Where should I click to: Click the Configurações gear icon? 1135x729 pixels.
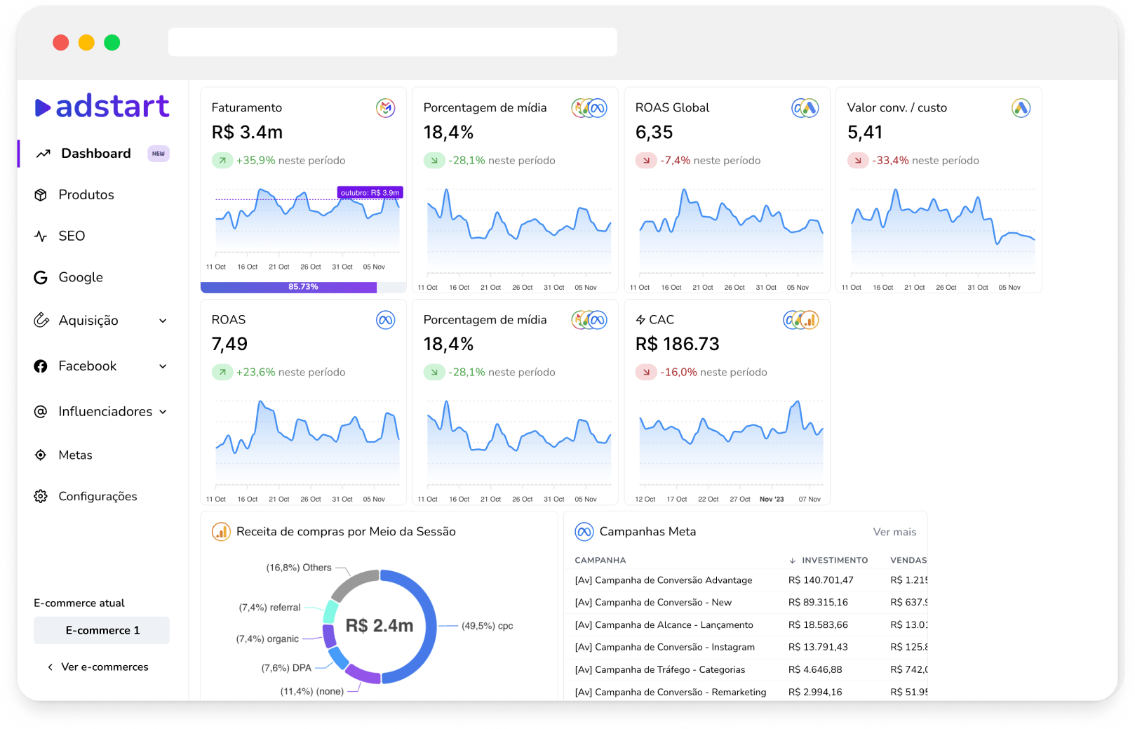(x=41, y=497)
